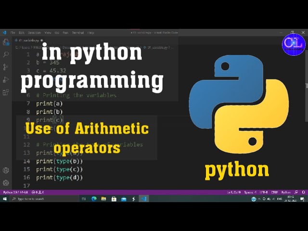Click the Python interpreter version in status bar
The width and height of the screenshot is (308, 231).
tap(15, 192)
